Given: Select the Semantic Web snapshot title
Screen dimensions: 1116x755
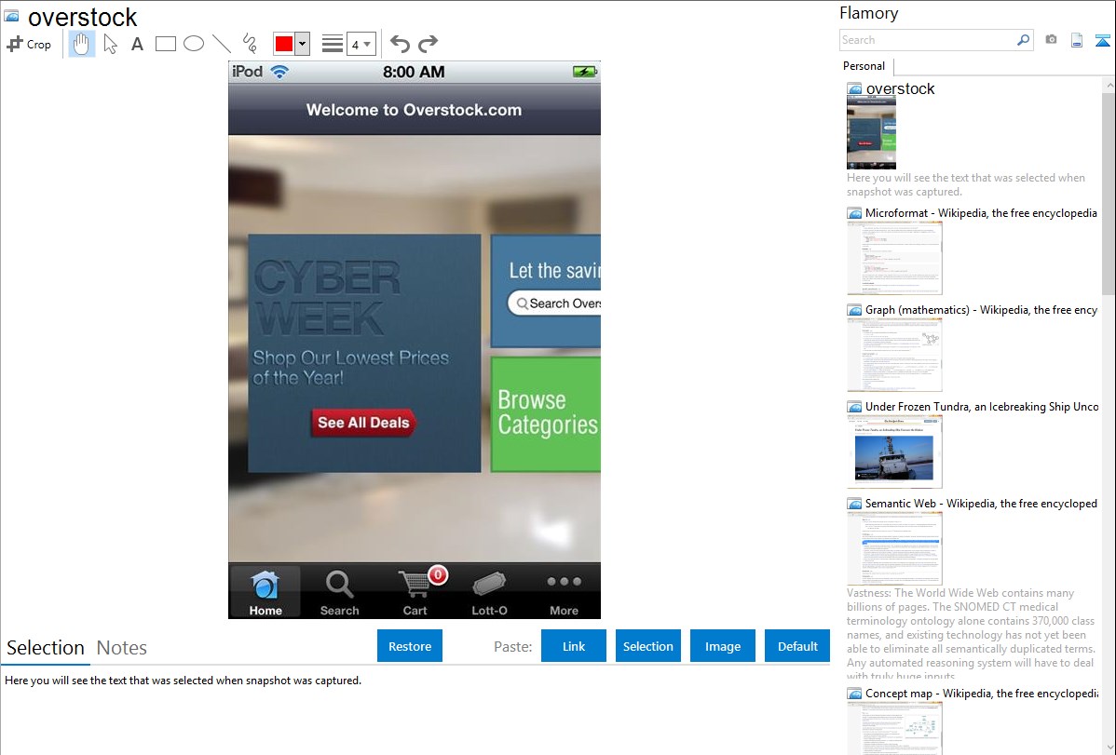Looking at the screenshot, I should [x=981, y=503].
